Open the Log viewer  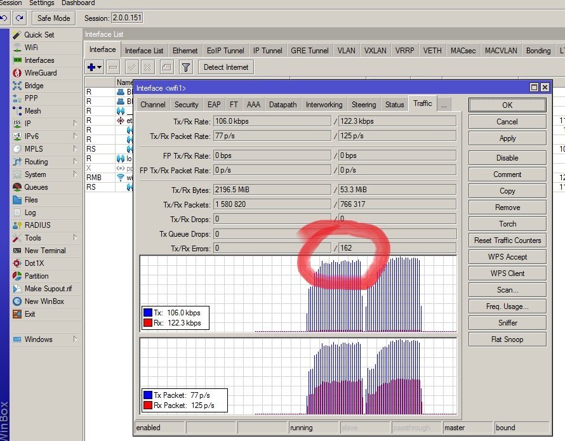click(x=30, y=213)
